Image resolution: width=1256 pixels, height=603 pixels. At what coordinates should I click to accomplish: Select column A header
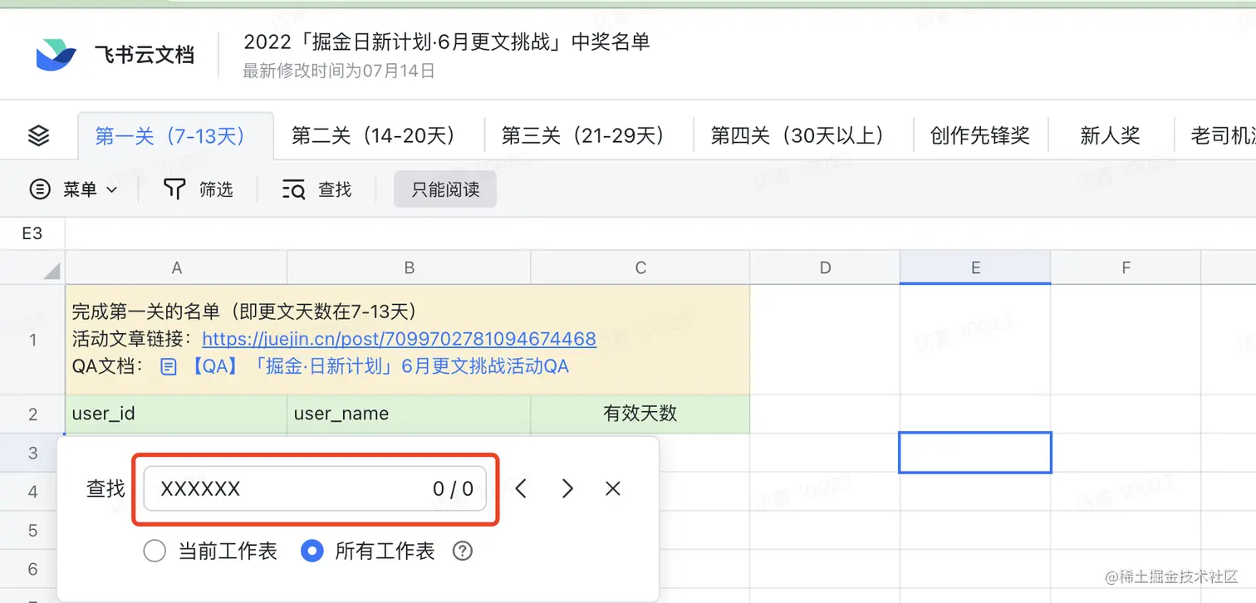click(x=176, y=267)
